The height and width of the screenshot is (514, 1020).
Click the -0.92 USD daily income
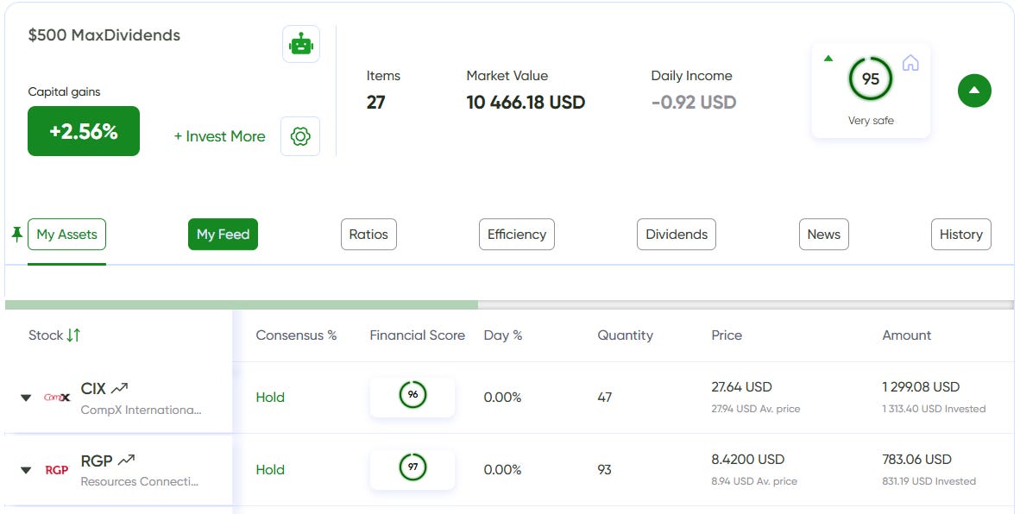point(694,102)
